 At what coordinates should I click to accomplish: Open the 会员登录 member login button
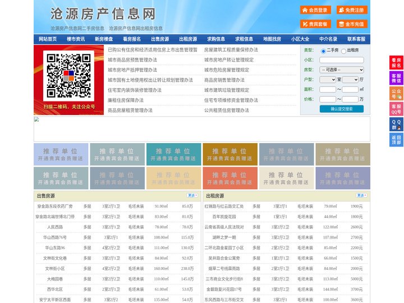315,10
